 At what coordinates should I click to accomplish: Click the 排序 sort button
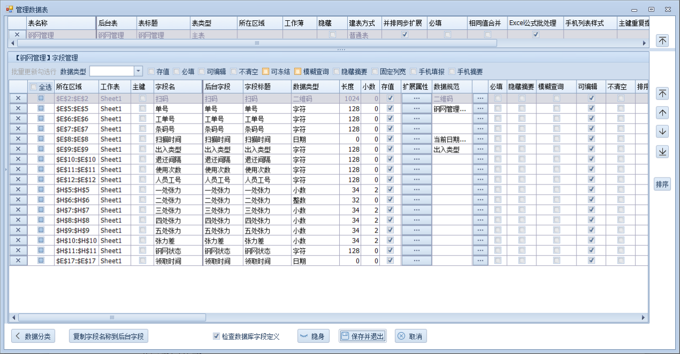662,184
